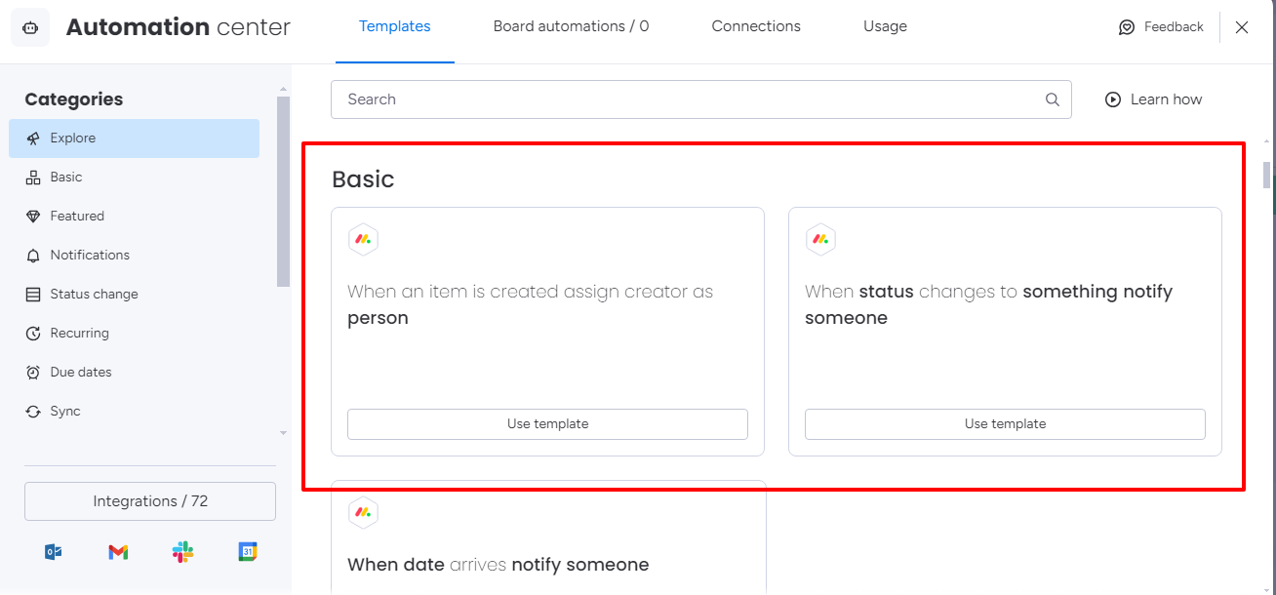Open the Slack integration icon

click(182, 552)
